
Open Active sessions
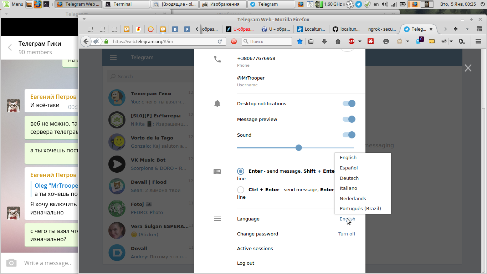255,249
